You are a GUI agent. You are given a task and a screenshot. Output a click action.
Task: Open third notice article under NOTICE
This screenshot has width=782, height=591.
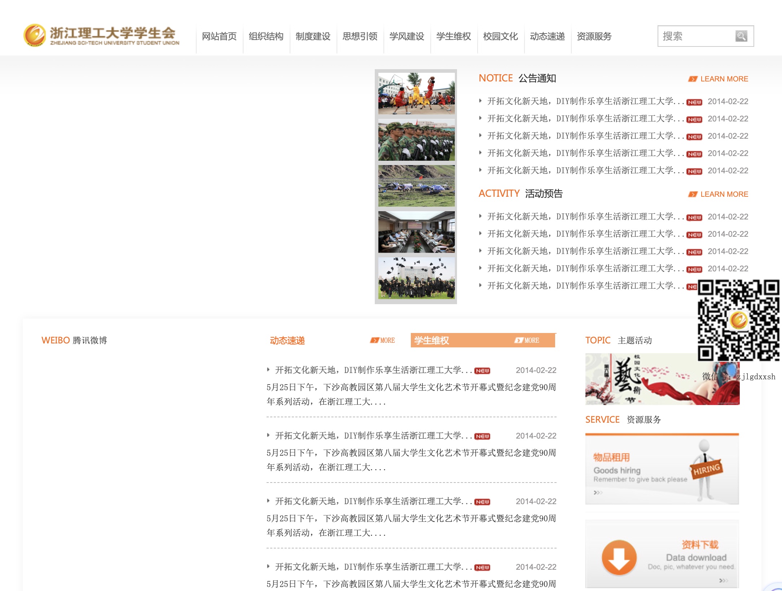coord(586,136)
